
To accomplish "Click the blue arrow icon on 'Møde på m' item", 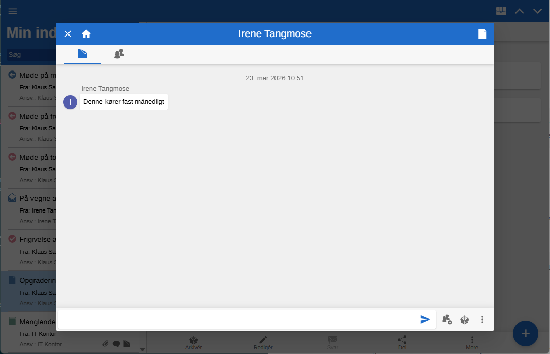I will coord(12,75).
